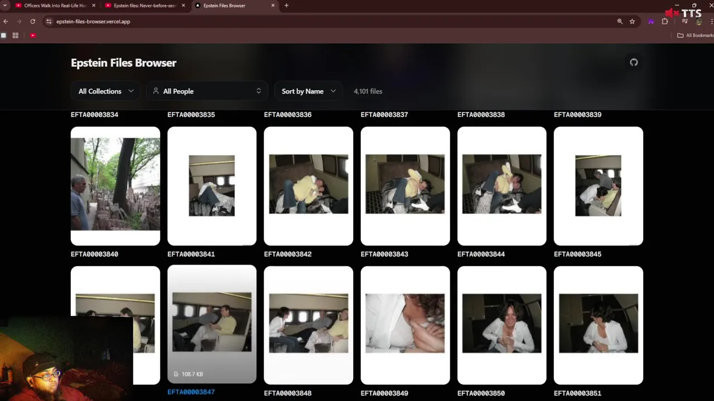
Task: Reload the current page
Action: coord(33,21)
